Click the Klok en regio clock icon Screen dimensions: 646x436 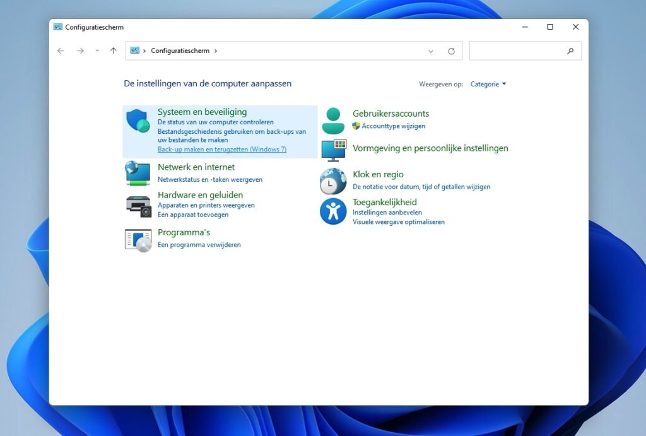click(x=333, y=181)
